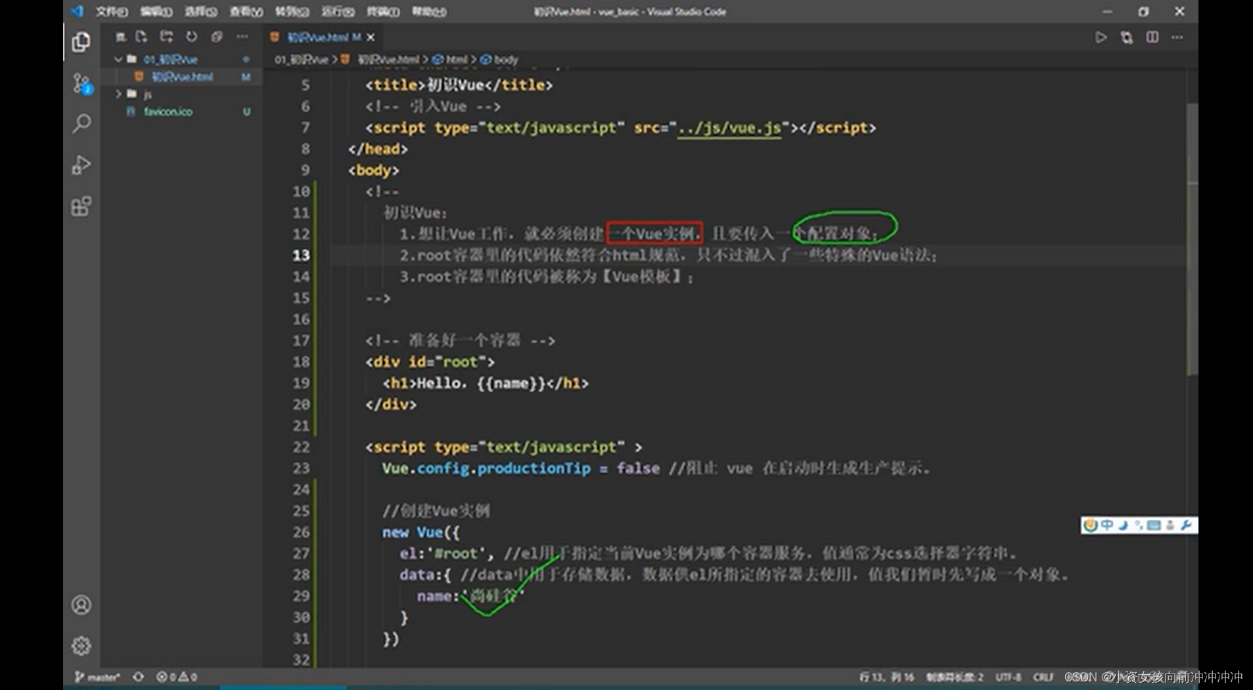This screenshot has height=690, width=1253.
Task: Toggle punctuation mode on IME bar
Action: [x=1138, y=525]
